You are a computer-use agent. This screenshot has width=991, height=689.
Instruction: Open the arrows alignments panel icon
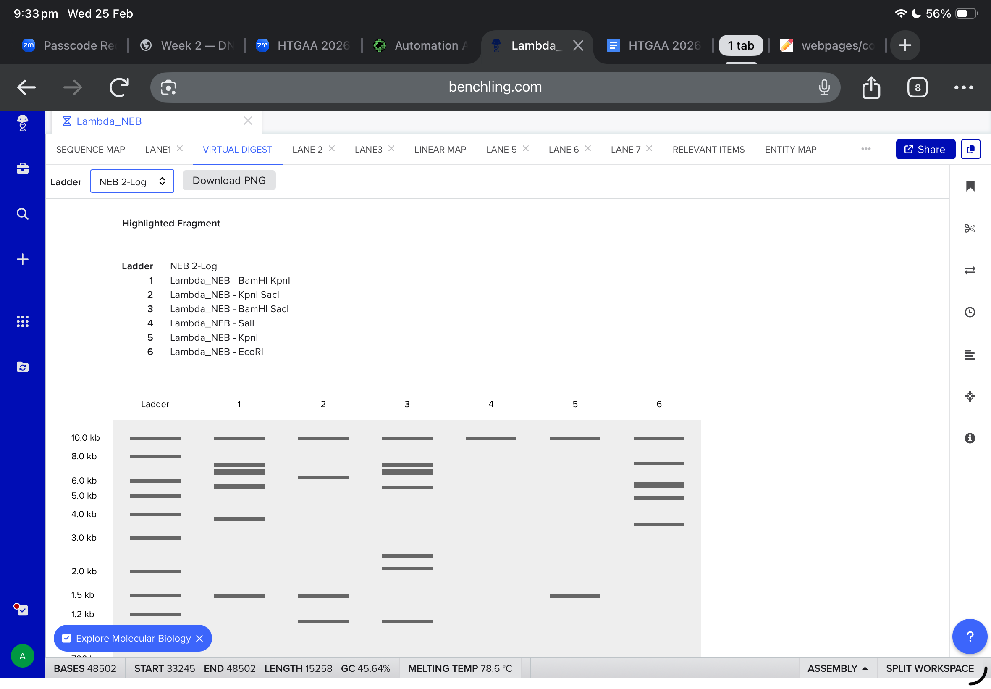(x=970, y=270)
